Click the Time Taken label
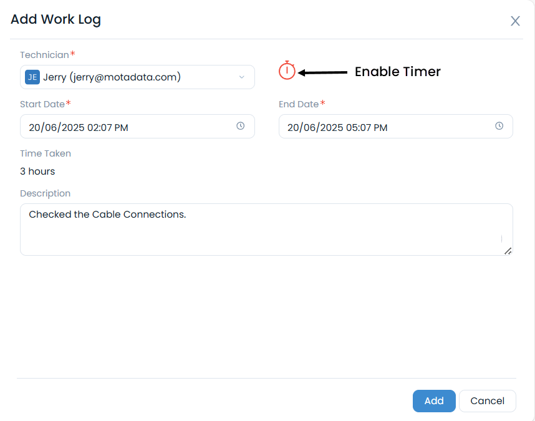This screenshot has height=421, width=535. (x=46, y=153)
